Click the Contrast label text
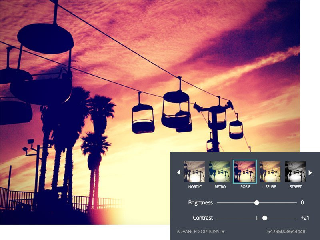This screenshot has height=240, width=320. (x=202, y=218)
